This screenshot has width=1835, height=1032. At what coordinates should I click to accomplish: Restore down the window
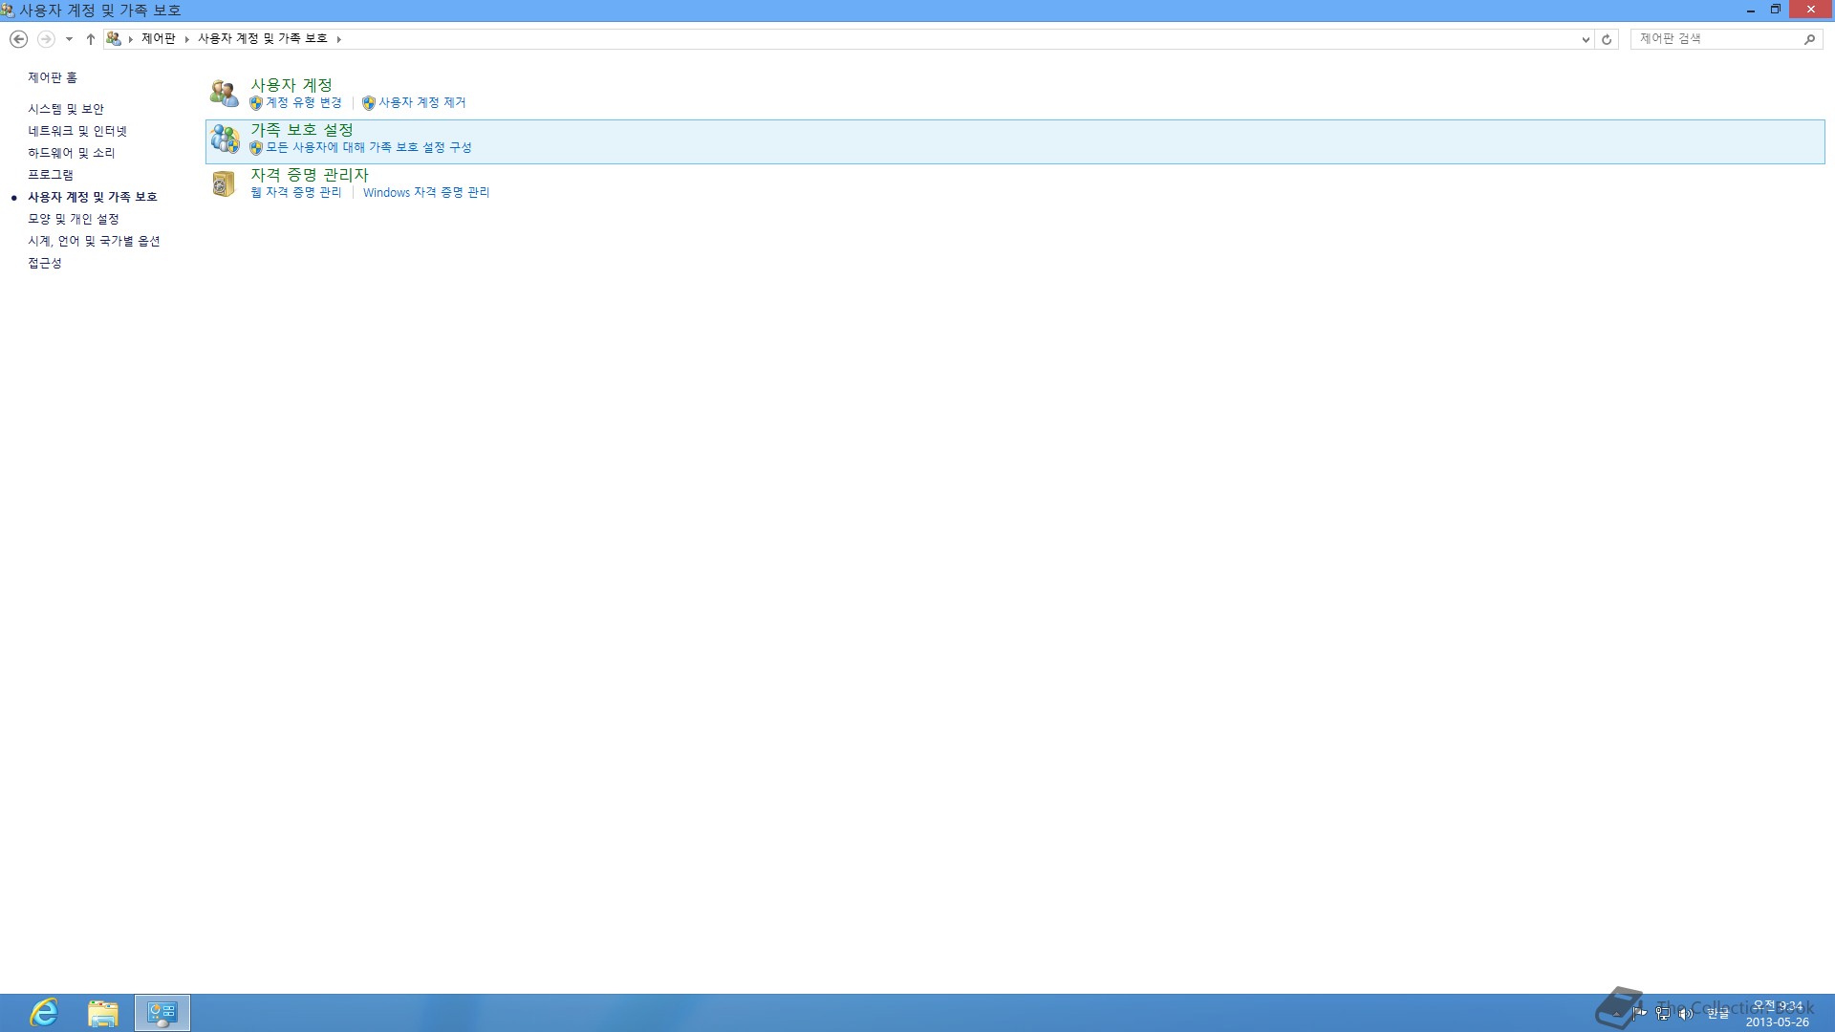1776,10
